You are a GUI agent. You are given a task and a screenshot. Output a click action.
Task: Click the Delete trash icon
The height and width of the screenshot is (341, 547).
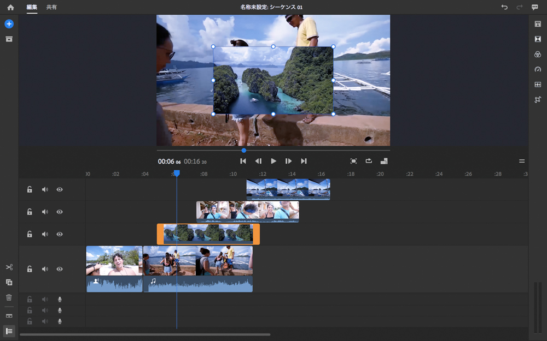9,297
